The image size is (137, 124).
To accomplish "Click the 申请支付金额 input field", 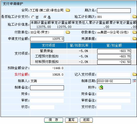I will (x=47, y=39).
